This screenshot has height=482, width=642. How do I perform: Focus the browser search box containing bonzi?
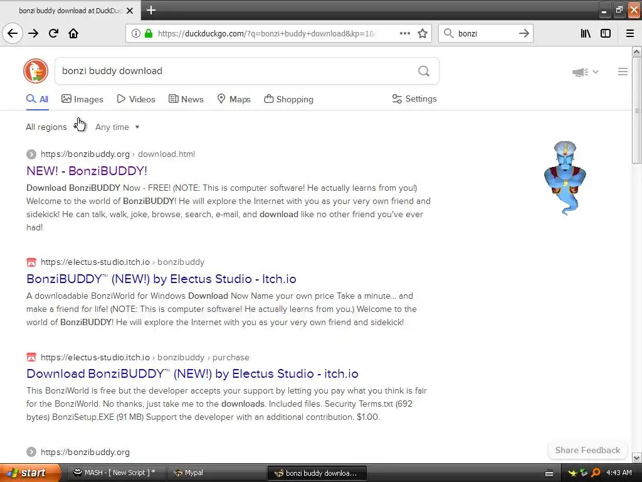[485, 33]
